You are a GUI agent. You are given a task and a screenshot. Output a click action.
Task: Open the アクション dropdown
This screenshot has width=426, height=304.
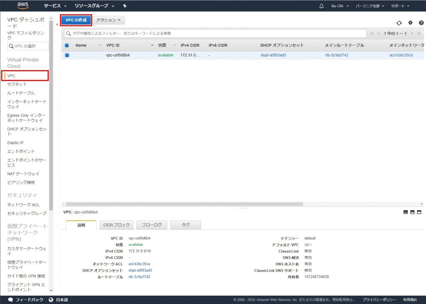pos(109,20)
